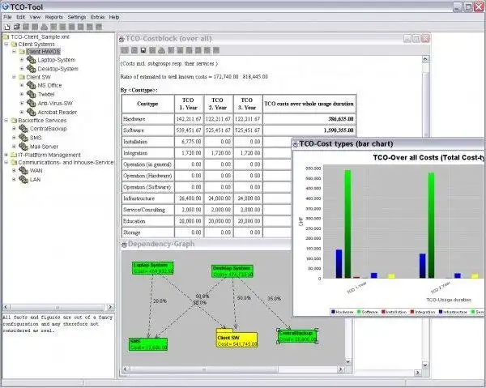Click the TCO-Costblock window title icon

pos(122,39)
